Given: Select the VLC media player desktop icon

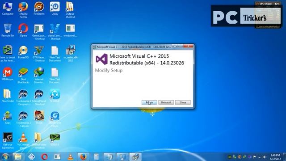Looking at the screenshot, I should (x=23, y=141).
